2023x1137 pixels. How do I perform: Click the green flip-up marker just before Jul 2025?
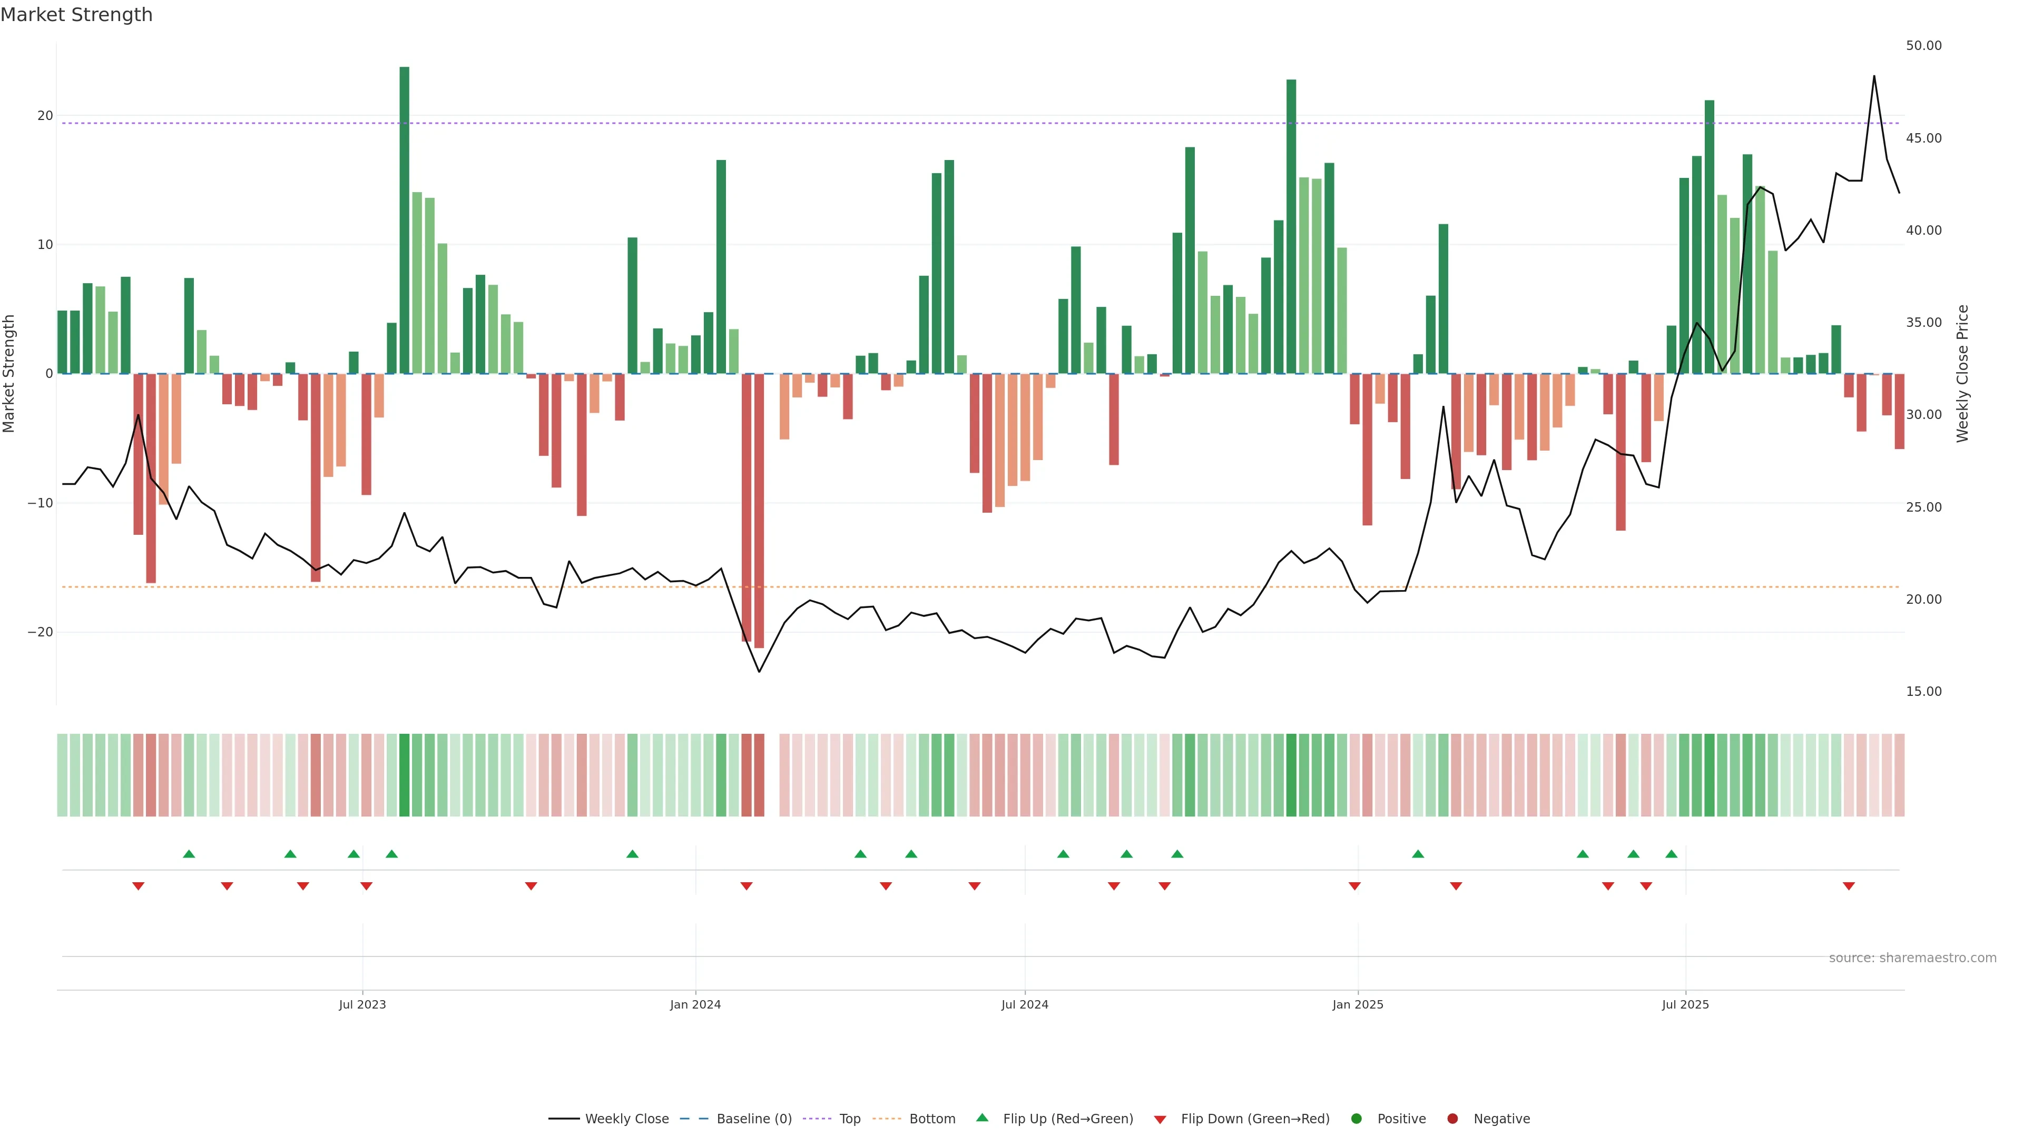(x=1671, y=854)
